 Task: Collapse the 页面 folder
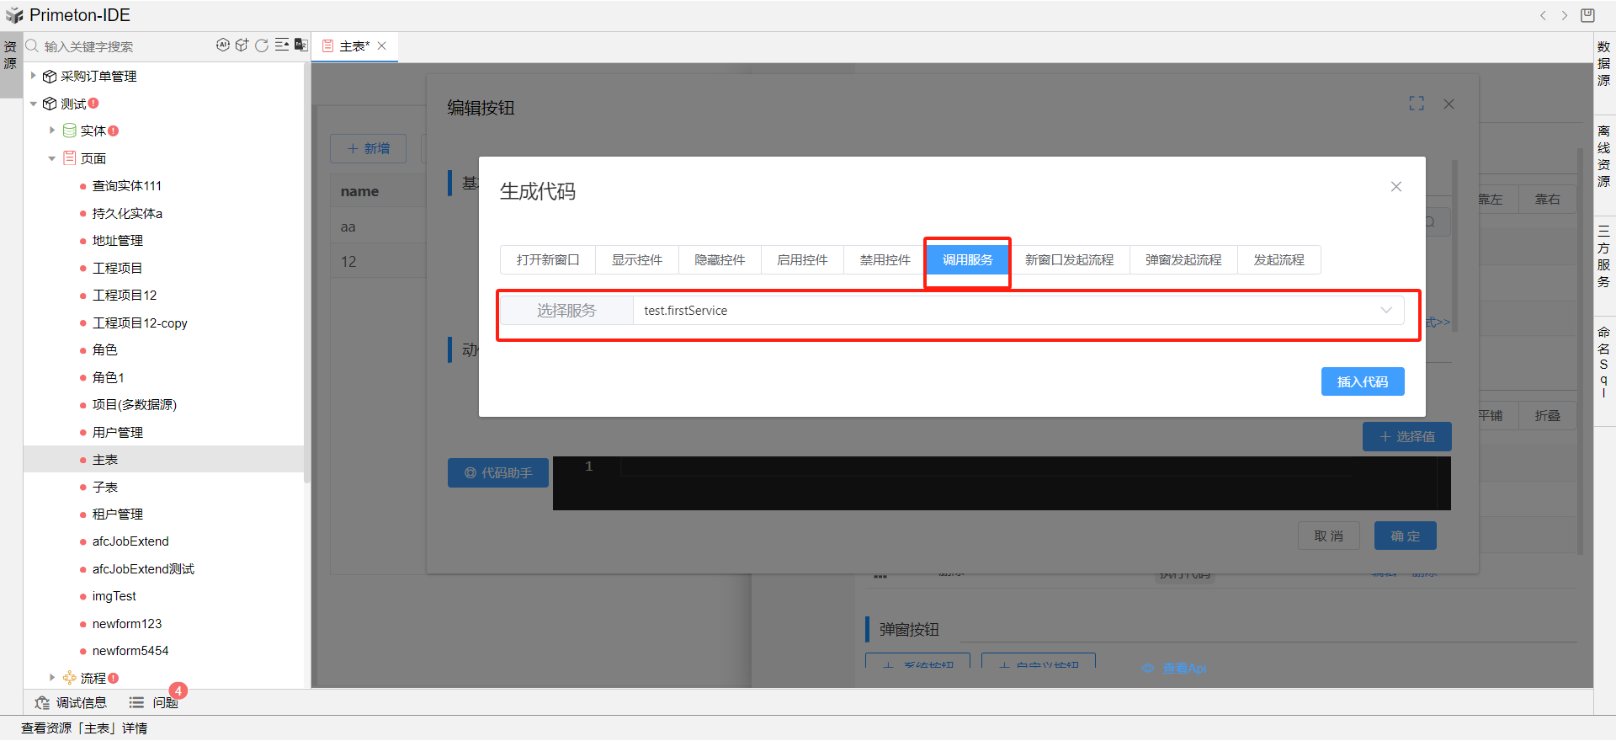click(52, 158)
